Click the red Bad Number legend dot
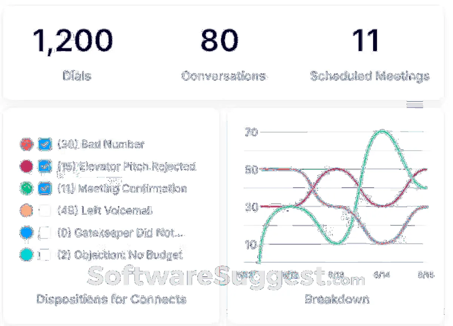Screen dimensions: 453x326 (26, 144)
